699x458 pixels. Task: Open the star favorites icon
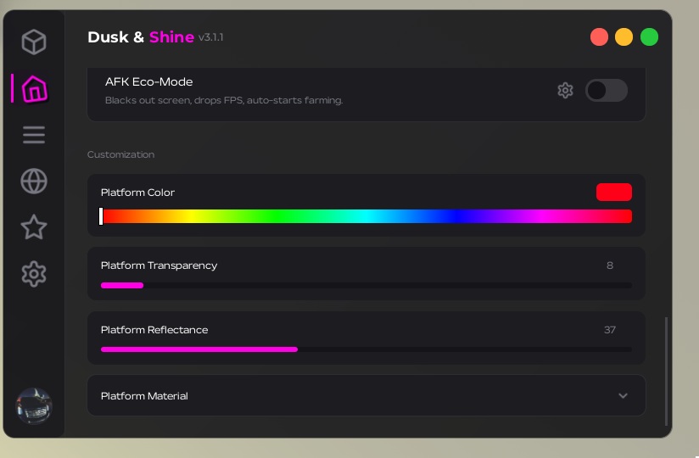[34, 227]
